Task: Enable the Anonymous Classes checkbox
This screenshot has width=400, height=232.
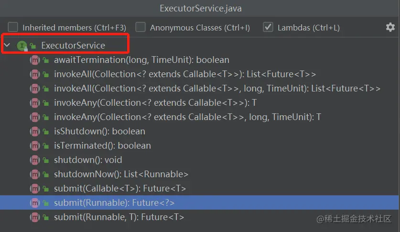Action: pyautogui.click(x=141, y=27)
